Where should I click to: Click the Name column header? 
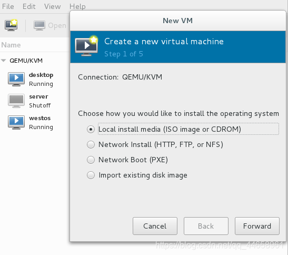point(11,45)
